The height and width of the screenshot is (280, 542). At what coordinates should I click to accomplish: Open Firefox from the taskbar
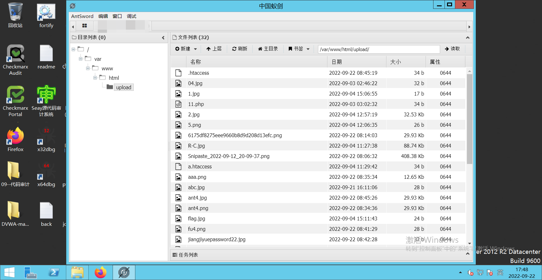pos(101,272)
